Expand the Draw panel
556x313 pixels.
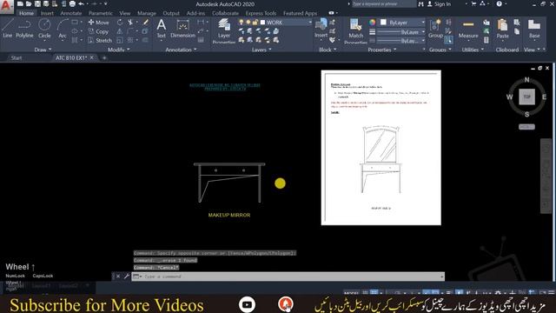(43, 50)
